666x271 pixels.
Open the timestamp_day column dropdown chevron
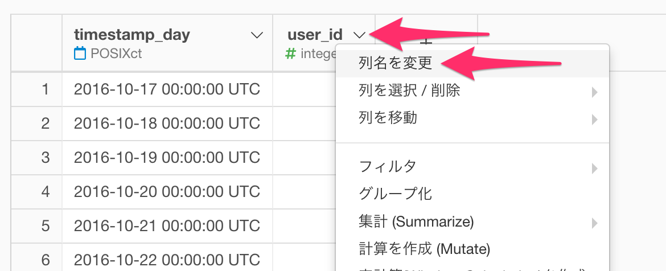pyautogui.click(x=257, y=35)
